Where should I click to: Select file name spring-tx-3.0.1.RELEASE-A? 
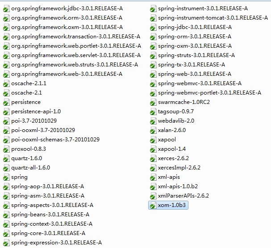192,65
